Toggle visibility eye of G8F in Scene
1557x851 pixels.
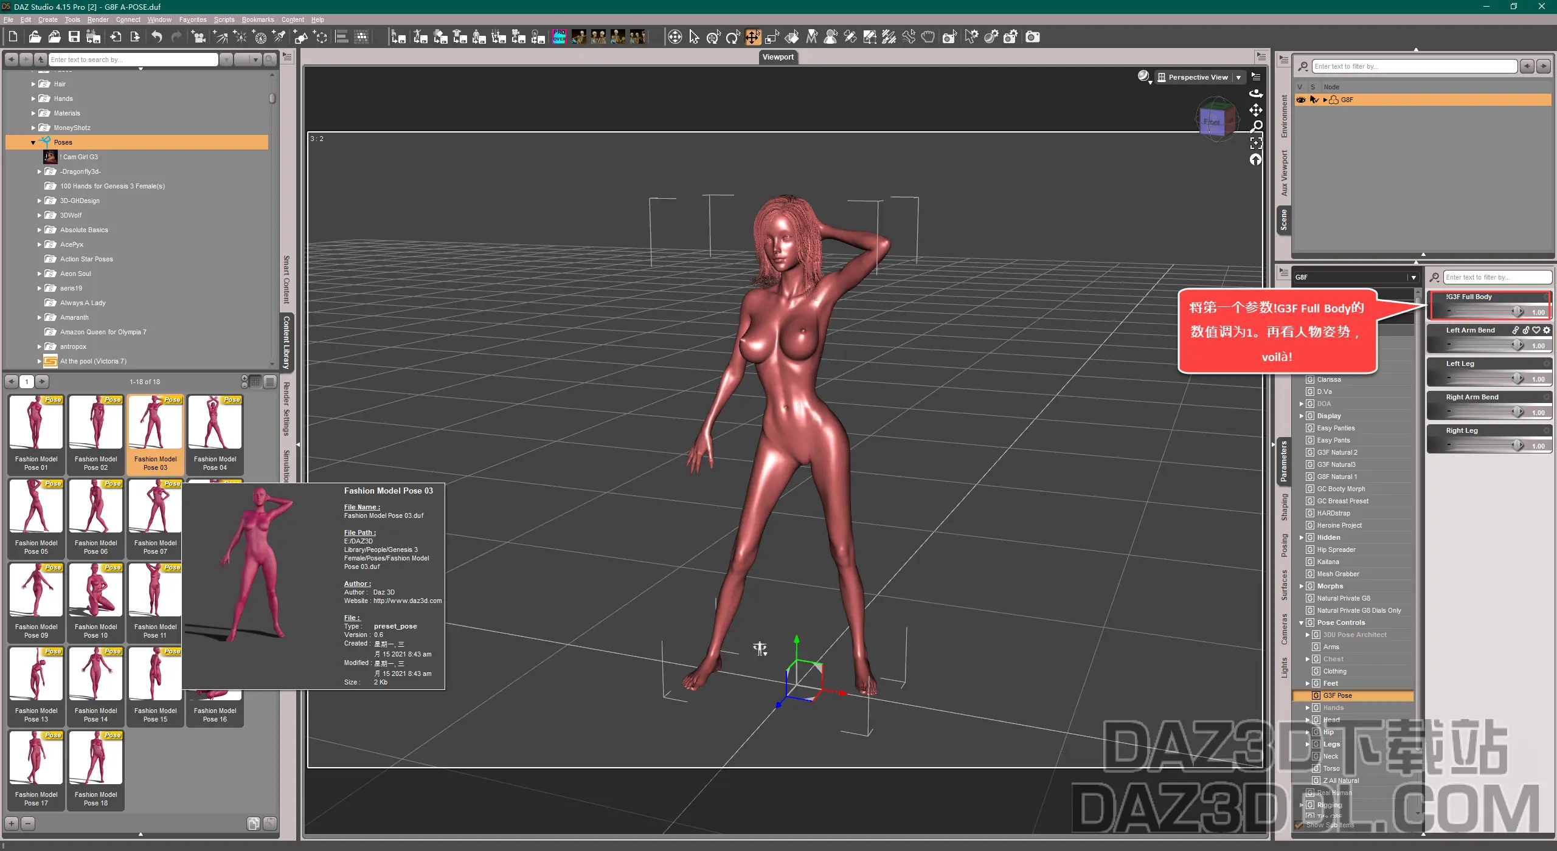coord(1301,100)
